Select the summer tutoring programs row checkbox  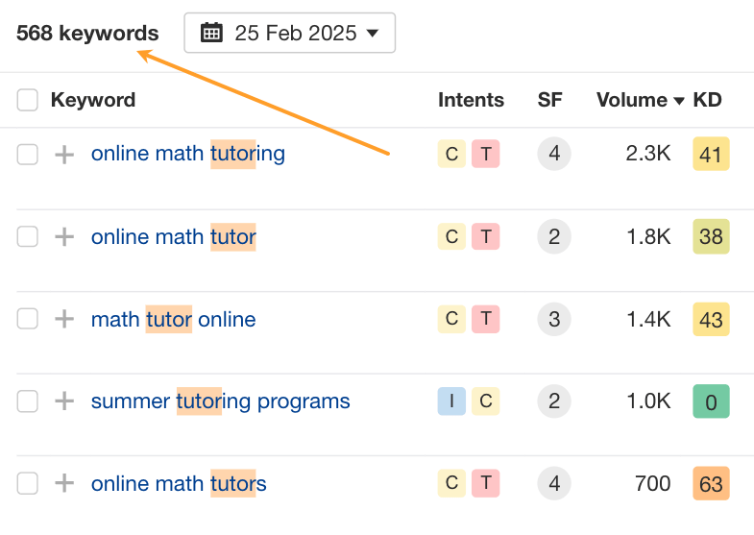pyautogui.click(x=28, y=401)
